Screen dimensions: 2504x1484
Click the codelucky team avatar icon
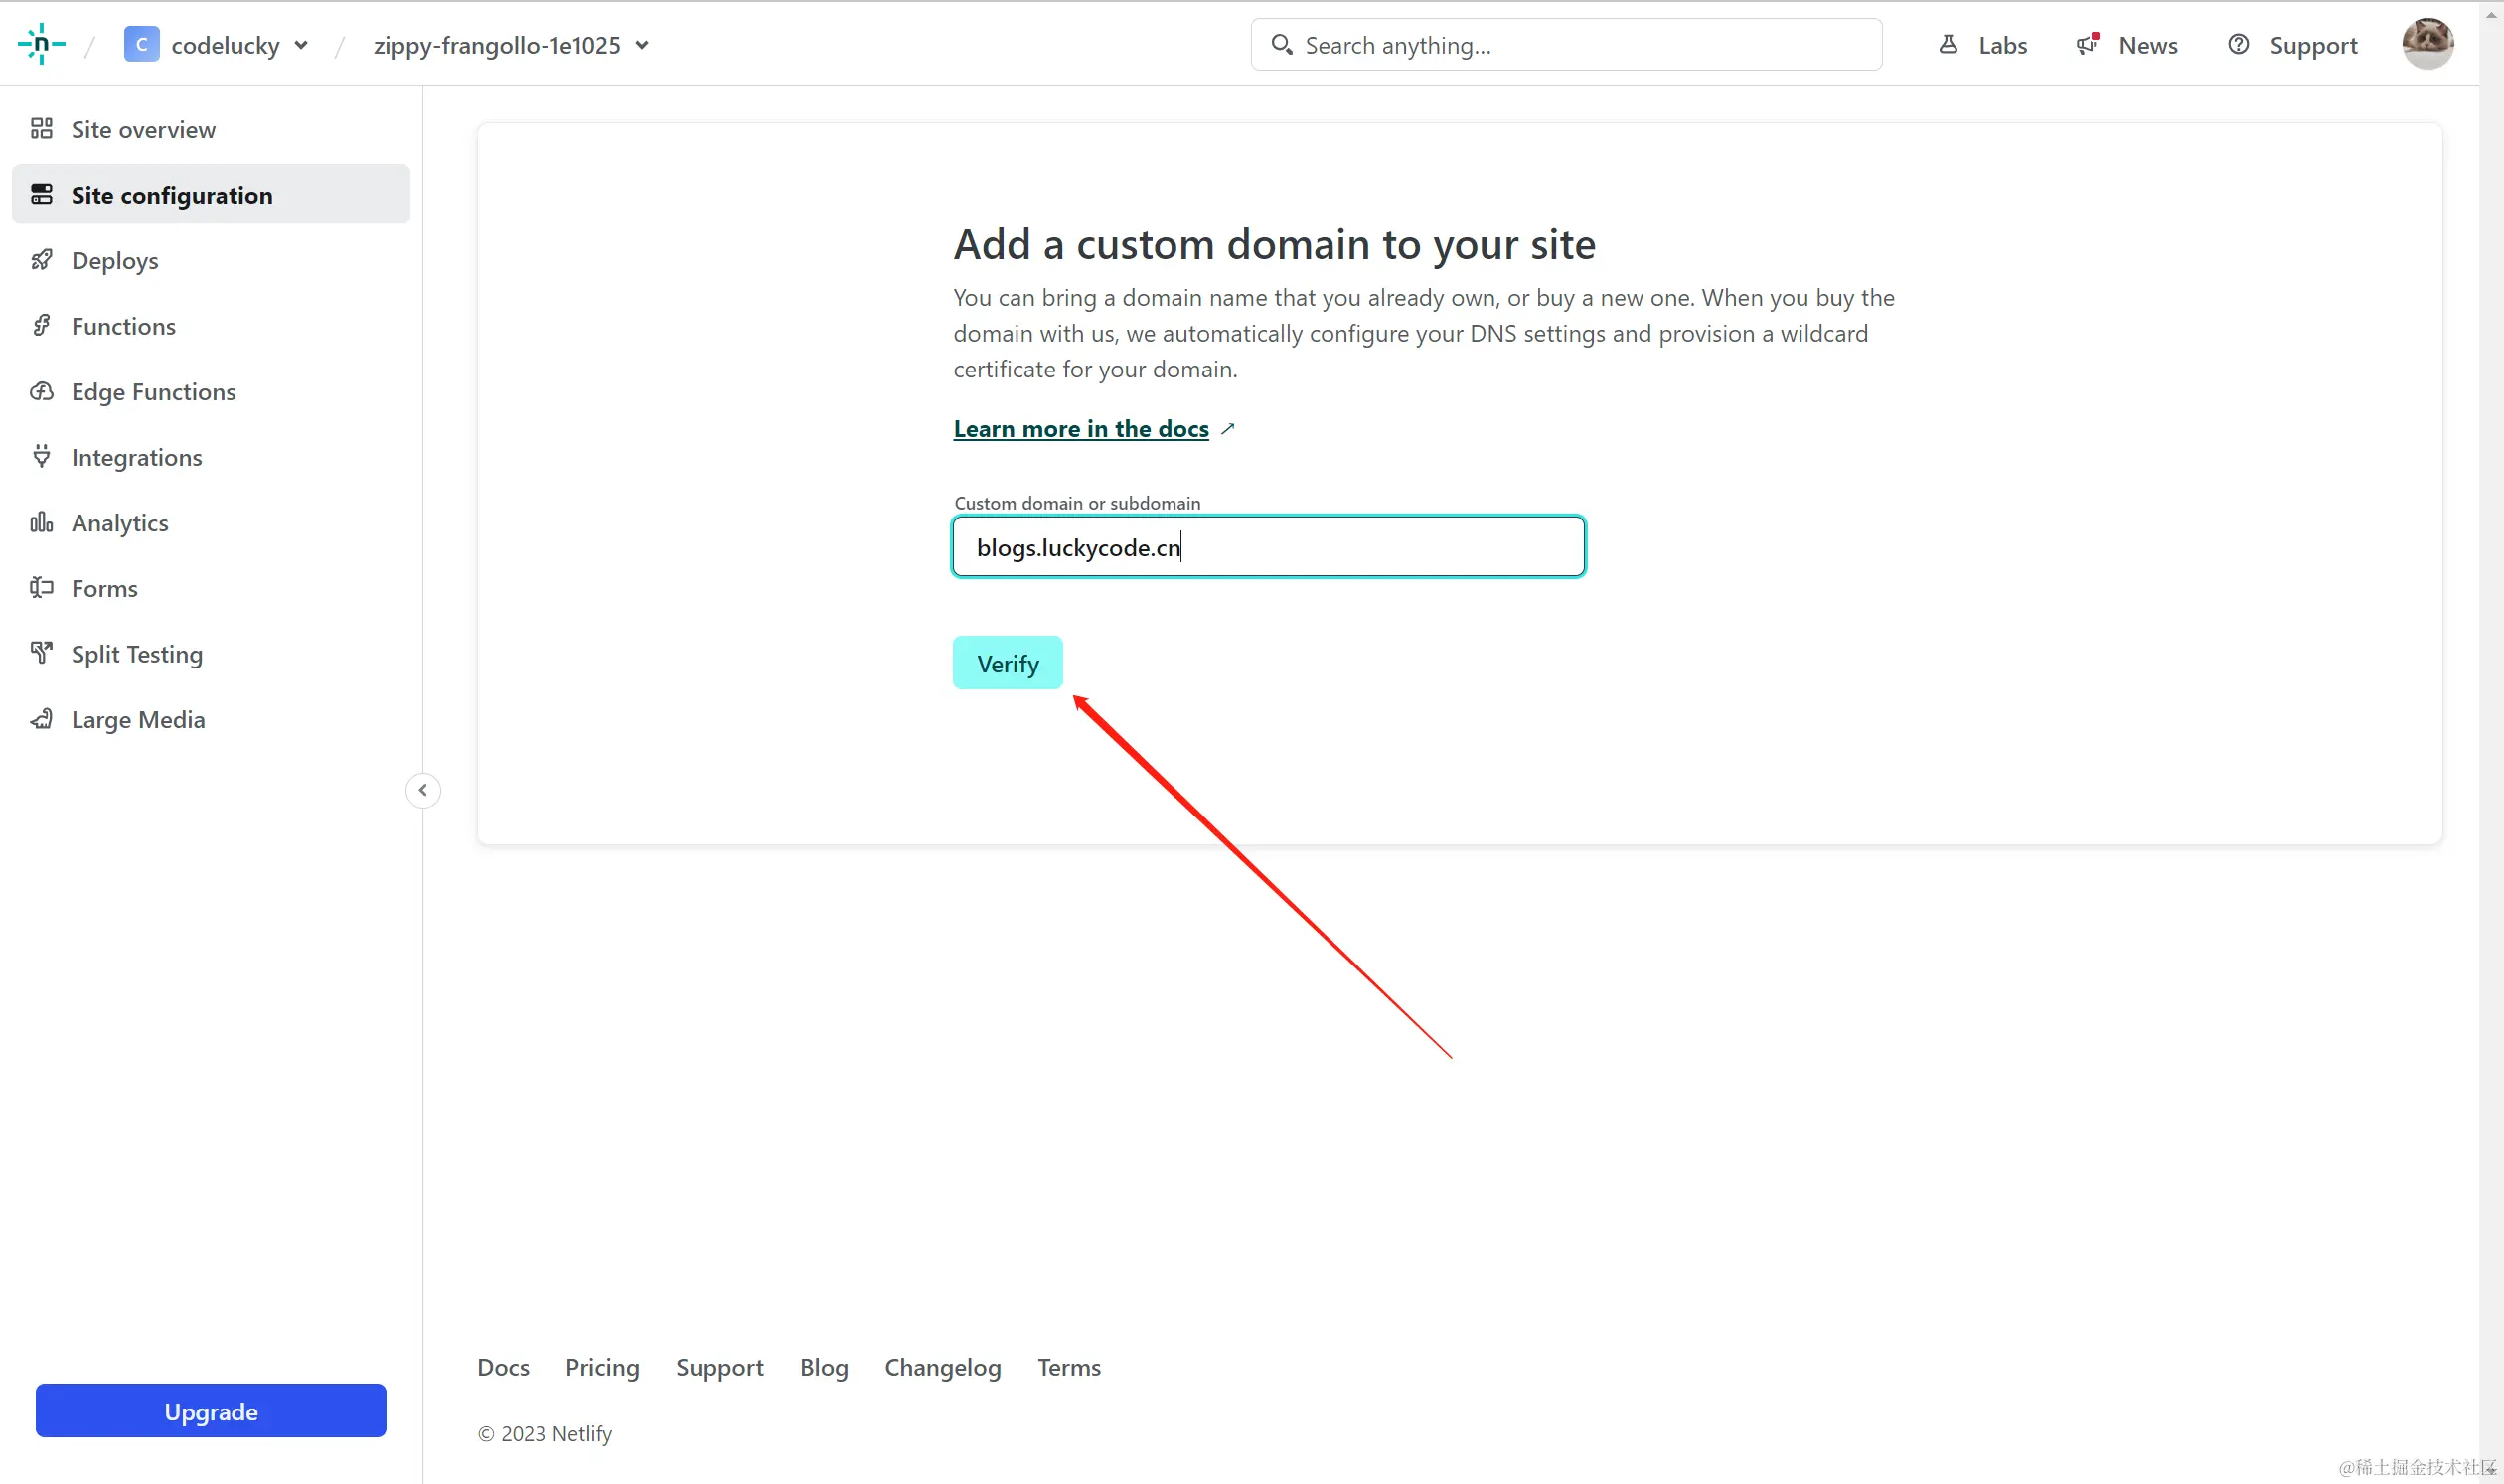[x=141, y=44]
